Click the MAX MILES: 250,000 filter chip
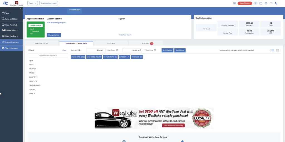 94,57
